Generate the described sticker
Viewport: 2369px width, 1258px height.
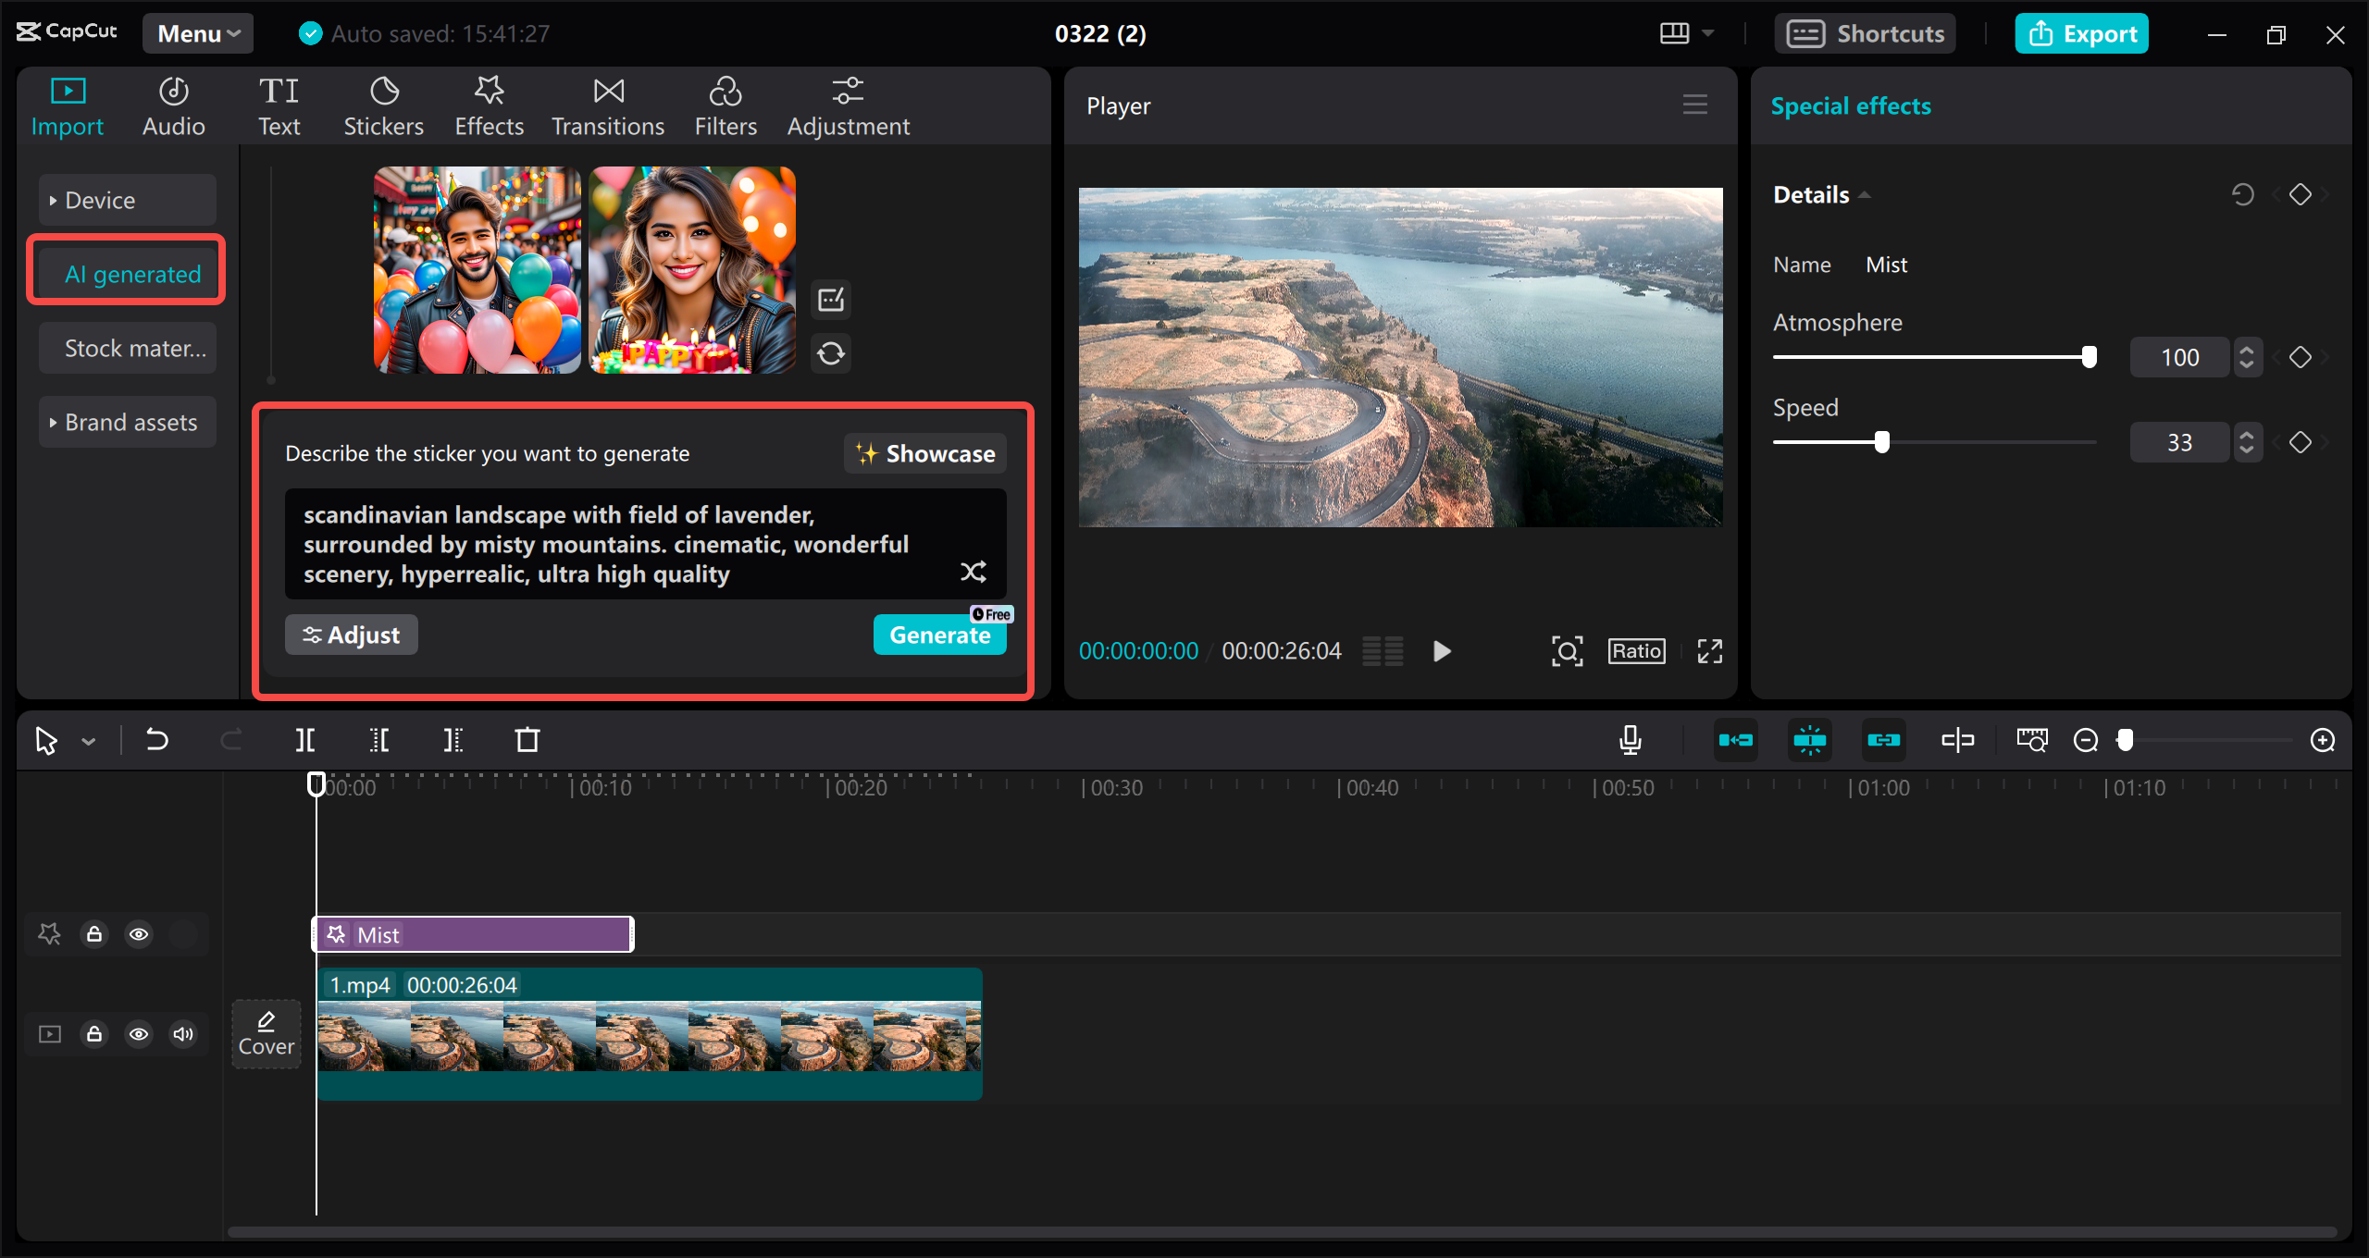click(x=939, y=635)
